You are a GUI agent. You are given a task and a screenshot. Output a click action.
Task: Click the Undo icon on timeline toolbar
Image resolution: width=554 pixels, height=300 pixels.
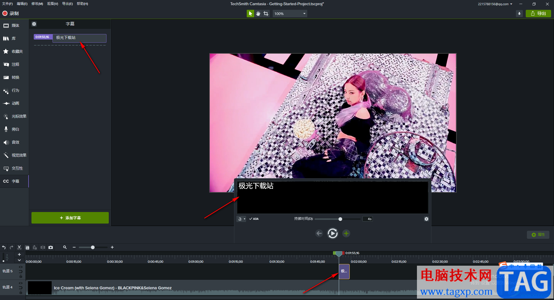coord(4,247)
